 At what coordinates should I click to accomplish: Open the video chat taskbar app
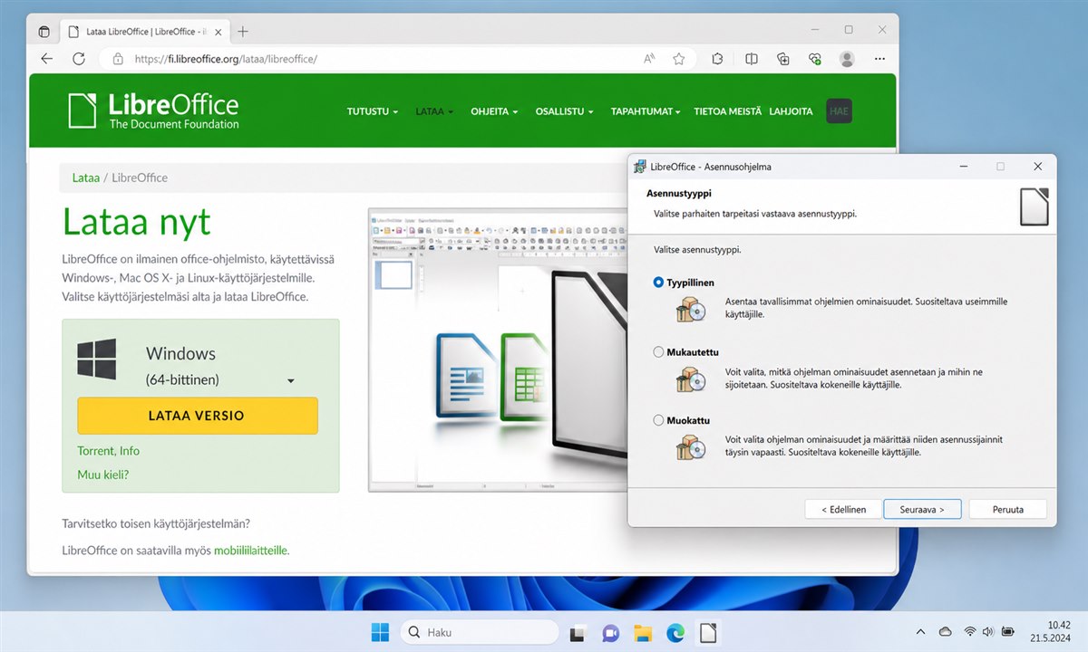click(610, 633)
